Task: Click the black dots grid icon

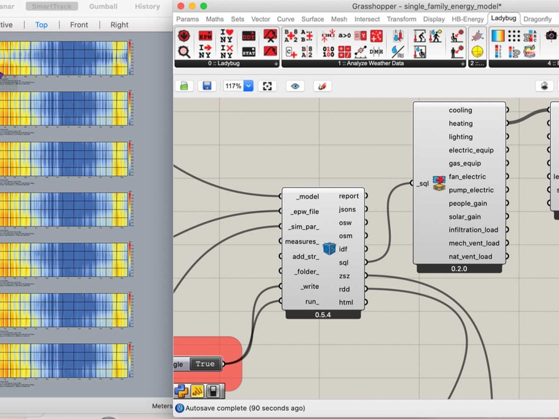Action: coord(514,36)
